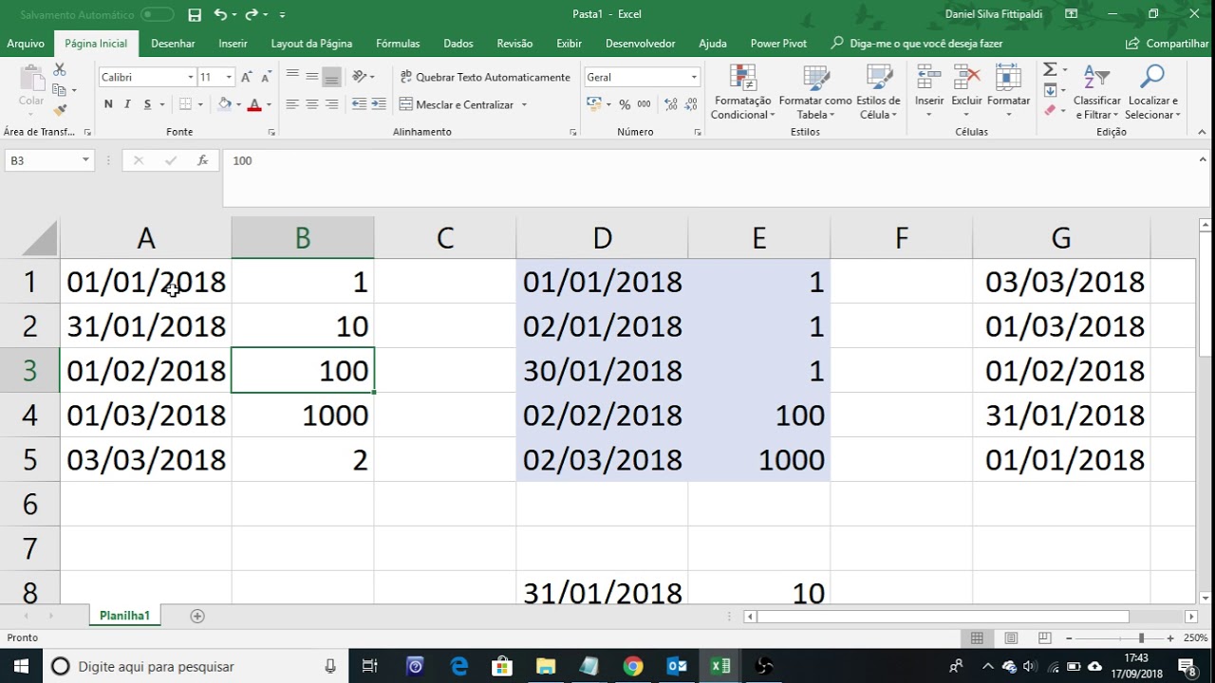This screenshot has width=1215, height=683.
Task: Decrease decimal places
Action: tap(689, 104)
